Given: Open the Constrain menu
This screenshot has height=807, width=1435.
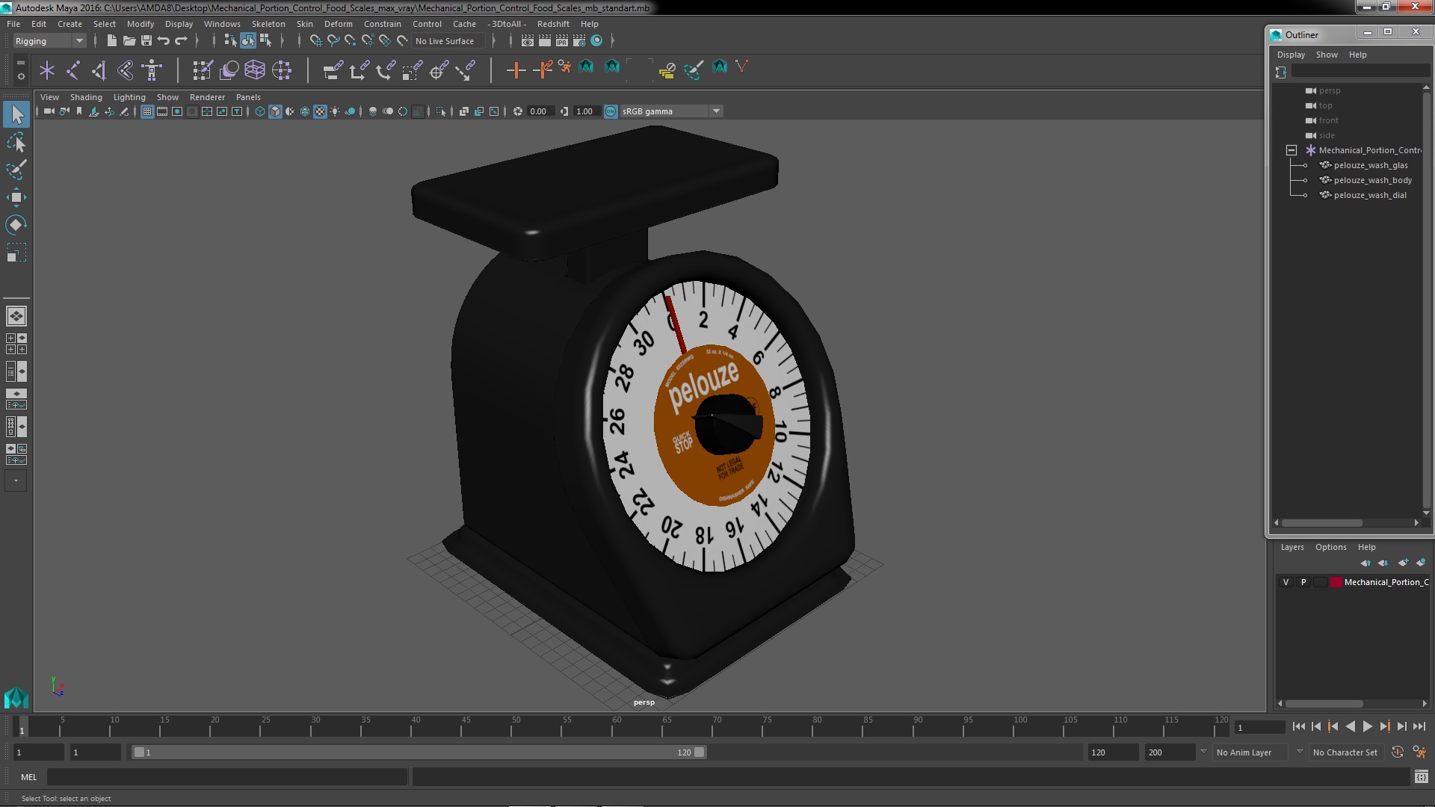Looking at the screenshot, I should click(382, 24).
